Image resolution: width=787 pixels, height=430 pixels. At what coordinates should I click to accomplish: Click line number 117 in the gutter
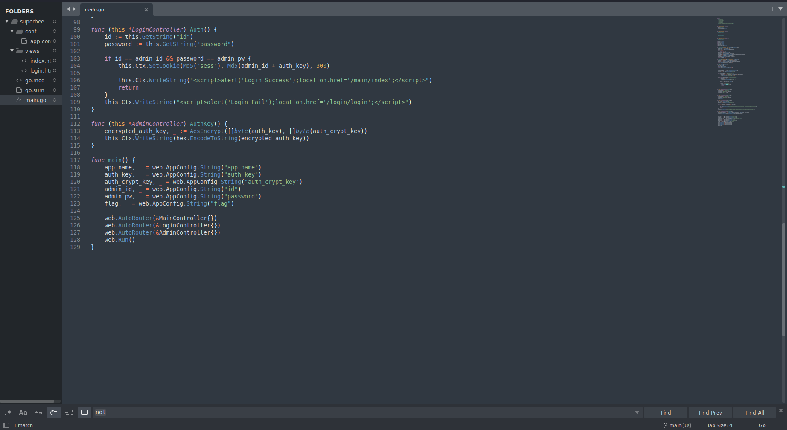tap(75, 160)
